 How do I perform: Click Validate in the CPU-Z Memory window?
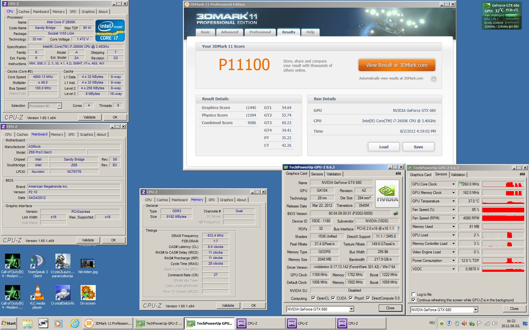(x=228, y=305)
